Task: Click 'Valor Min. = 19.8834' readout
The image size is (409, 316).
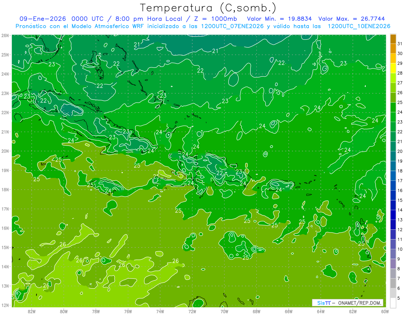Action: tap(279, 19)
